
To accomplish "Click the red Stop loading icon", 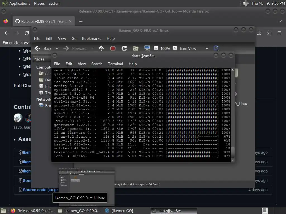I will [113, 48].
